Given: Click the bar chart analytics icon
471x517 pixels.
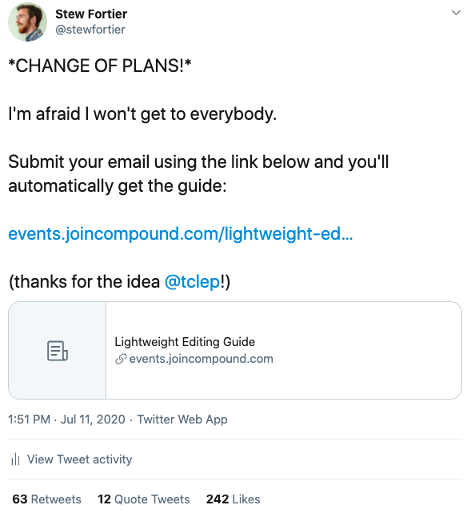Looking at the screenshot, I should point(15,459).
